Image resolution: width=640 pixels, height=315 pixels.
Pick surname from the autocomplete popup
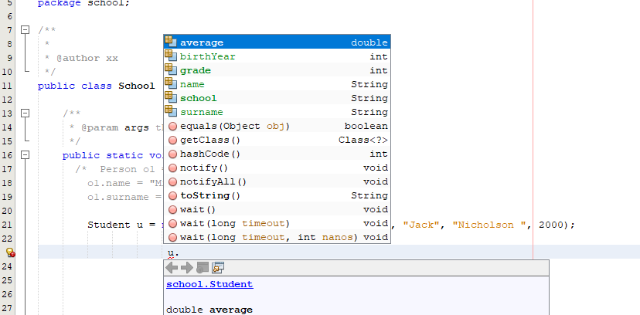point(277,112)
